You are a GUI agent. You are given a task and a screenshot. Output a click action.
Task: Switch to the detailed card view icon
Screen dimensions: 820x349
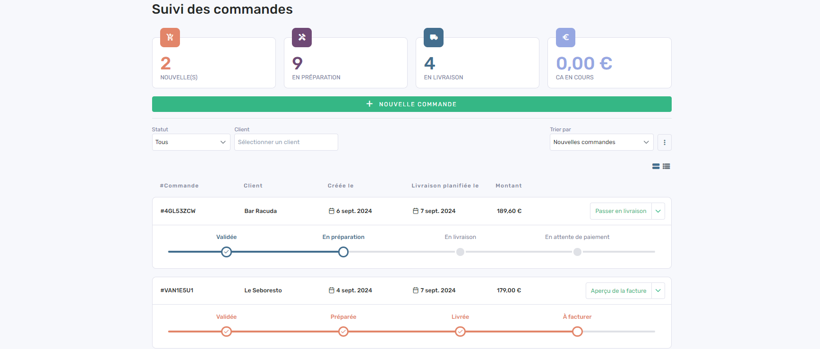pos(656,166)
